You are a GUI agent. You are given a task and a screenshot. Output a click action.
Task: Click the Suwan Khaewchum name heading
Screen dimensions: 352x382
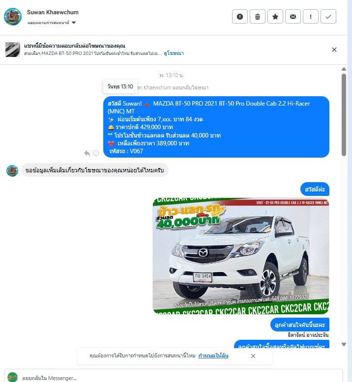[x=53, y=12]
